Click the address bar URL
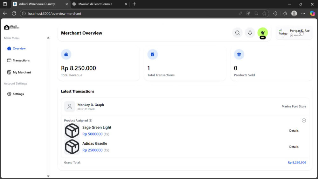Image resolution: width=318 pixels, height=179 pixels. 55,14
